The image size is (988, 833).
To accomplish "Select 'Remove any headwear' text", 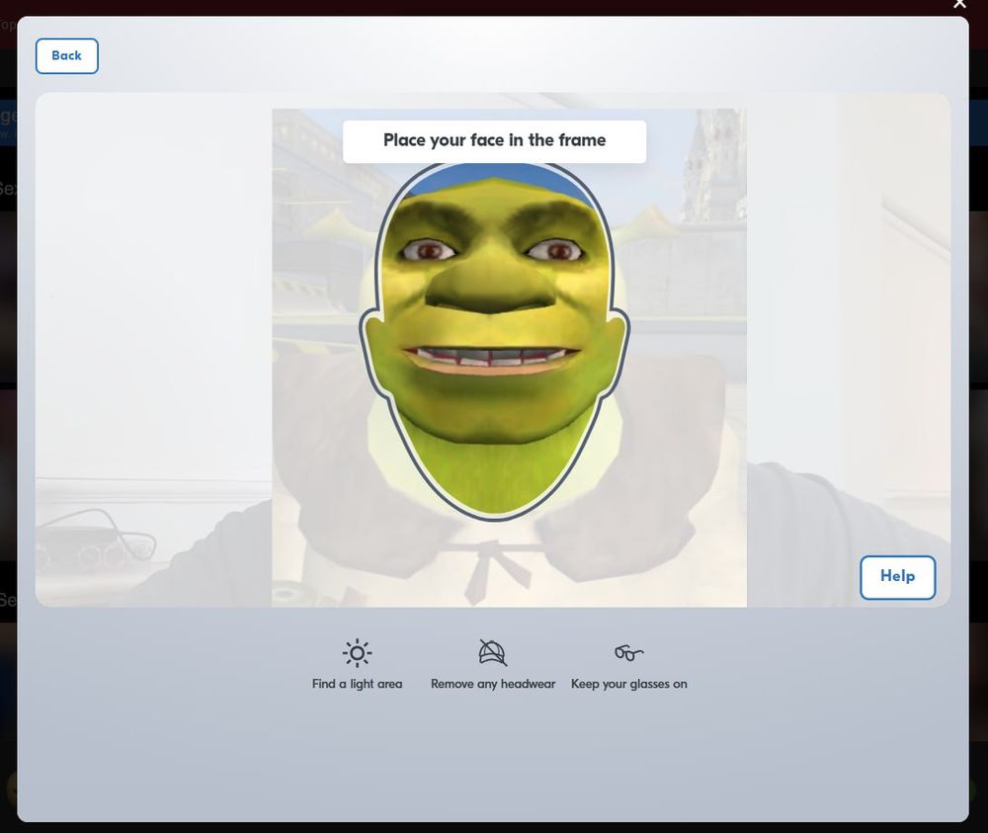I will click(493, 685).
